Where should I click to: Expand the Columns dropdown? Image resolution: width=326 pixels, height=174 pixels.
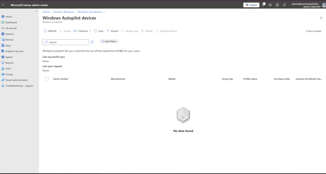click(x=83, y=31)
